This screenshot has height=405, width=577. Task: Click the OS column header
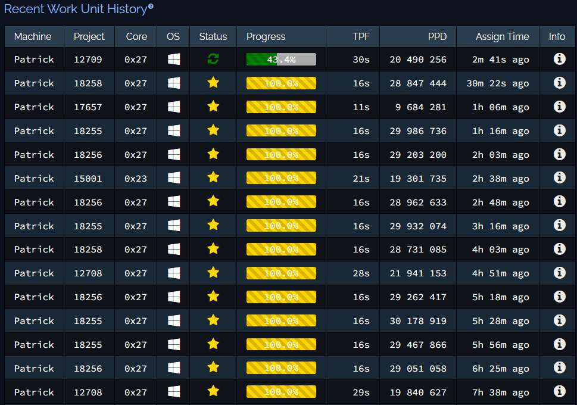pos(173,36)
